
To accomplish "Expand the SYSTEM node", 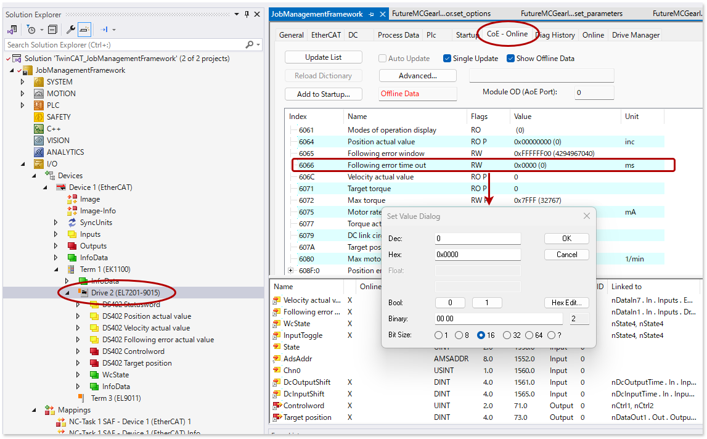I will [x=23, y=81].
